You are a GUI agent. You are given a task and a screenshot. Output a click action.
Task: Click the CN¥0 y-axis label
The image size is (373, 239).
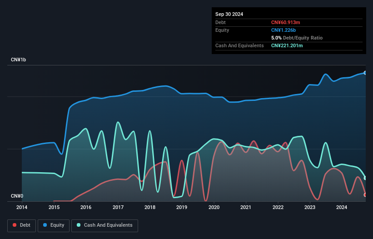tap(17, 196)
